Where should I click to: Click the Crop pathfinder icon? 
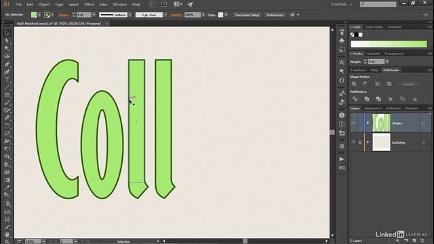pyautogui.click(x=391, y=99)
